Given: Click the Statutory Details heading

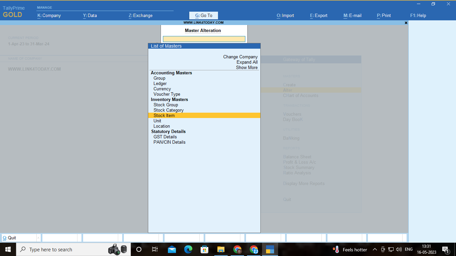Looking at the screenshot, I should (168, 131).
